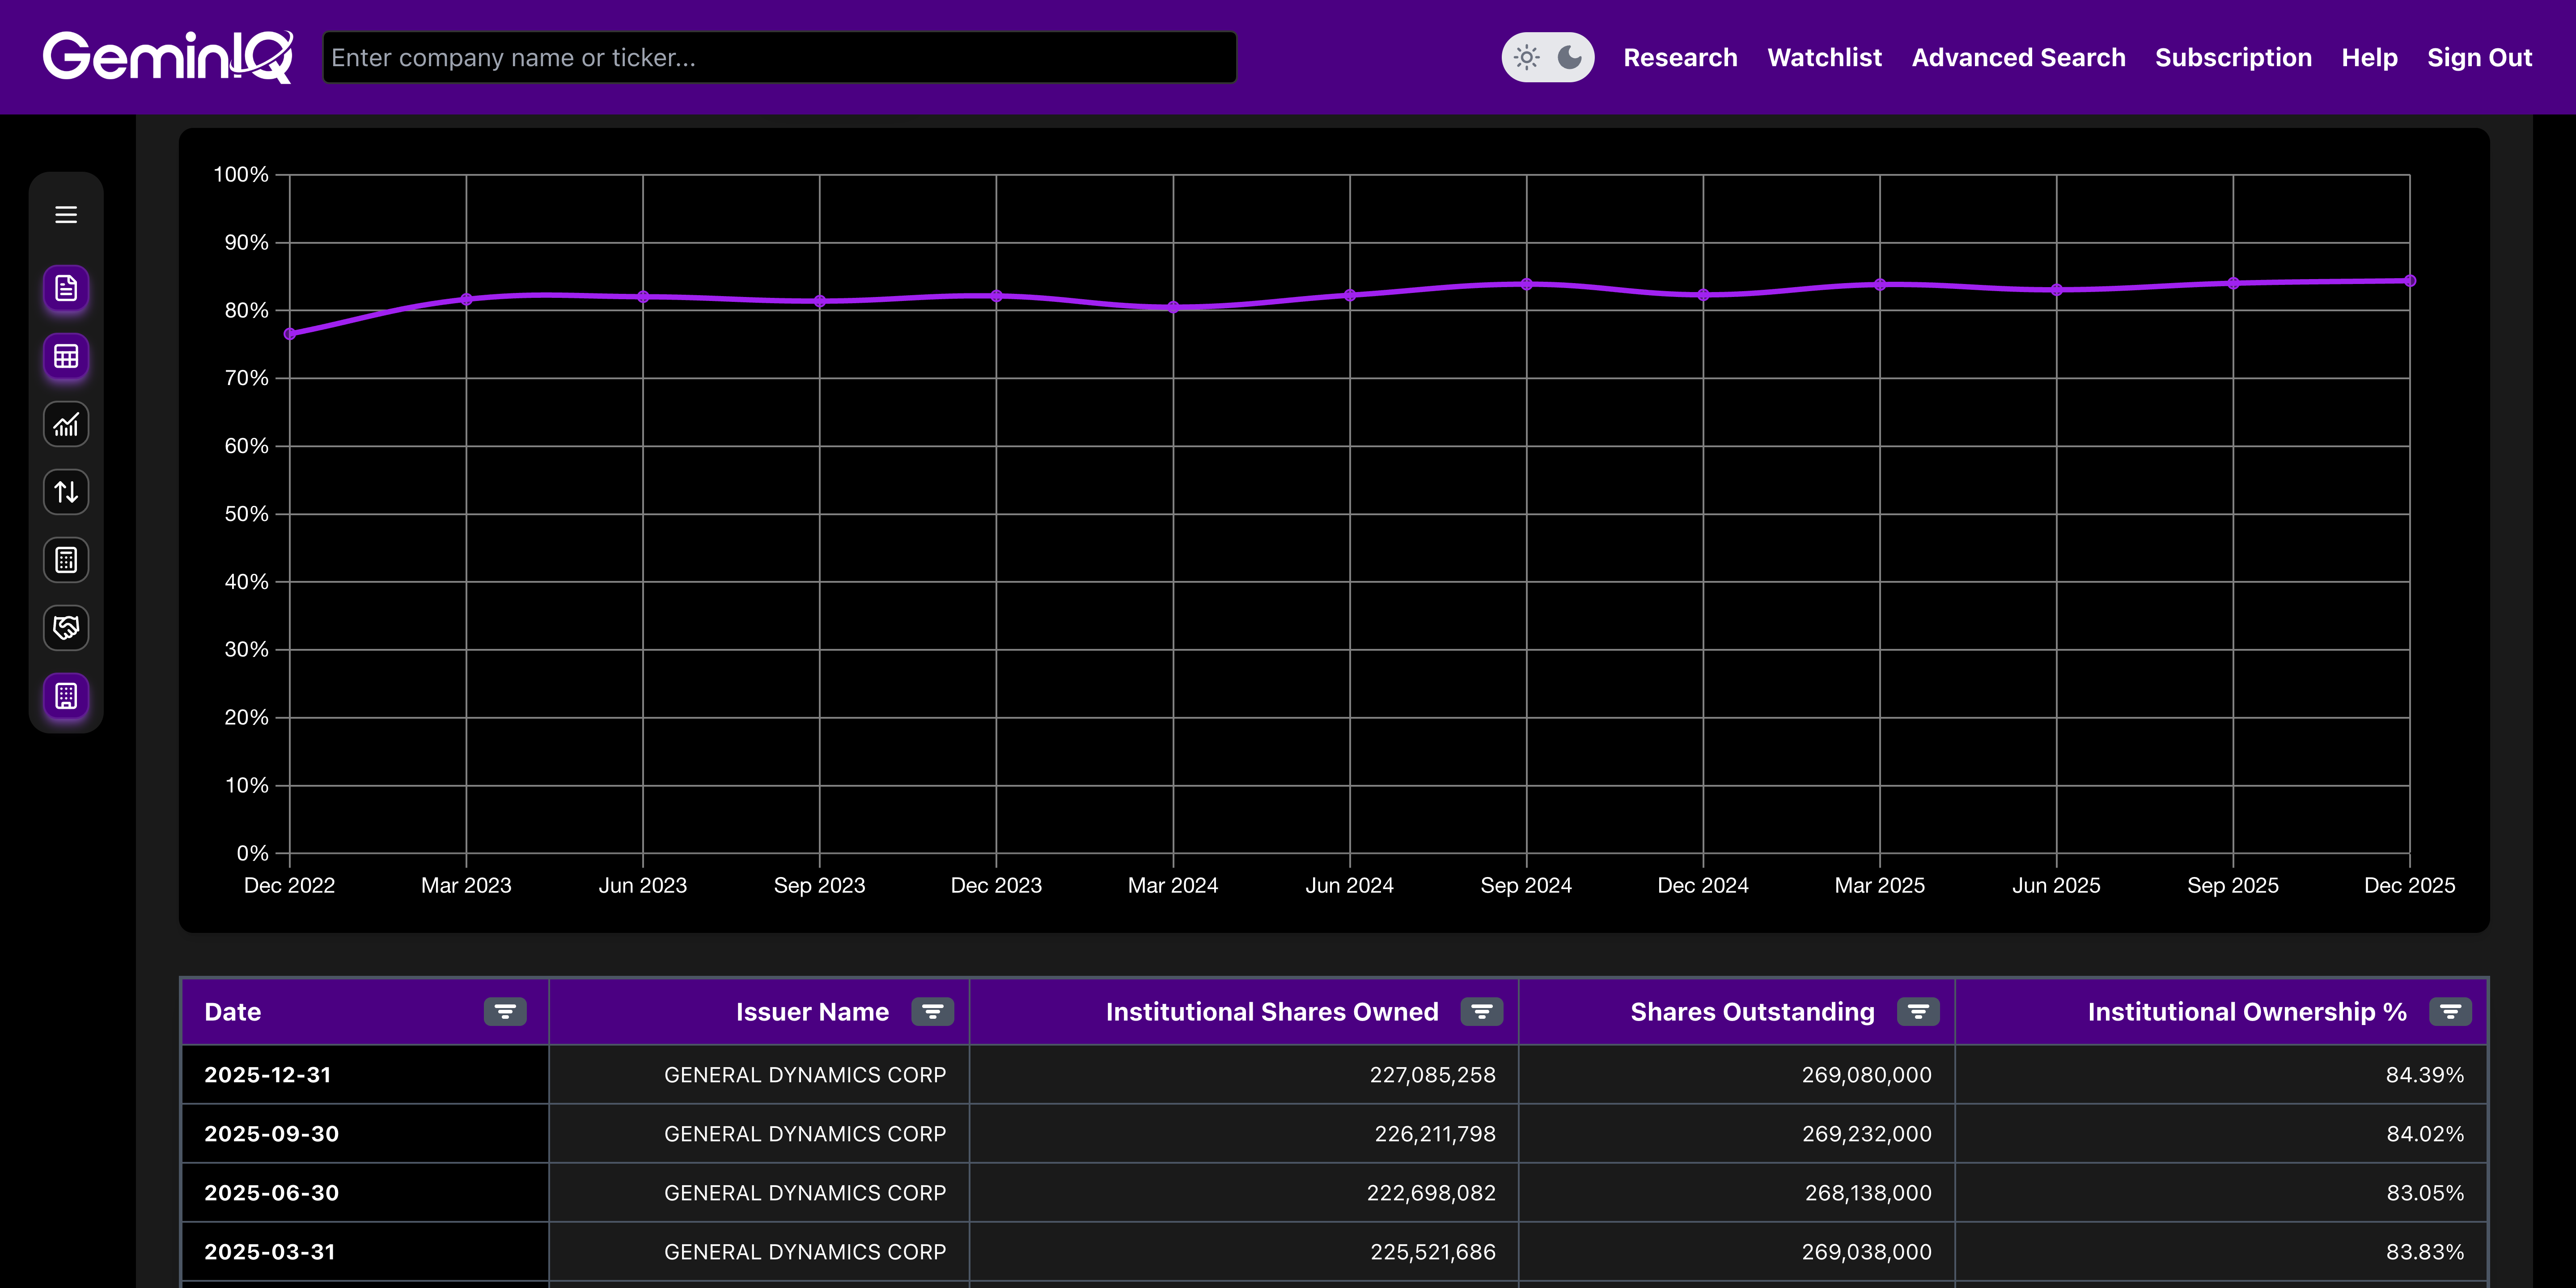
Task: Open Institutional Shares Owned column filter
Action: pyautogui.click(x=1481, y=1012)
